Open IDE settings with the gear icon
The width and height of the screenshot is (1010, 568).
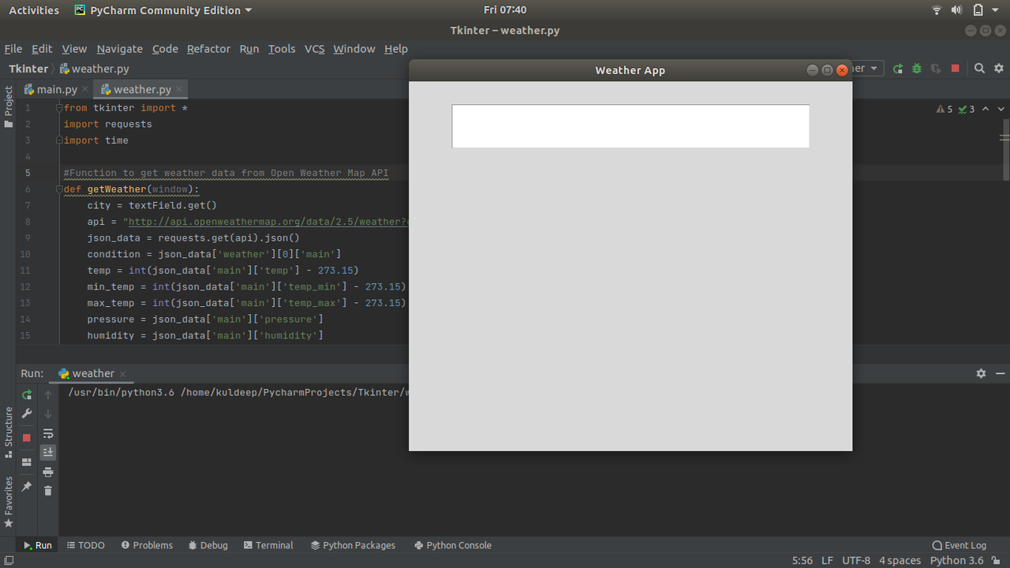click(x=998, y=69)
